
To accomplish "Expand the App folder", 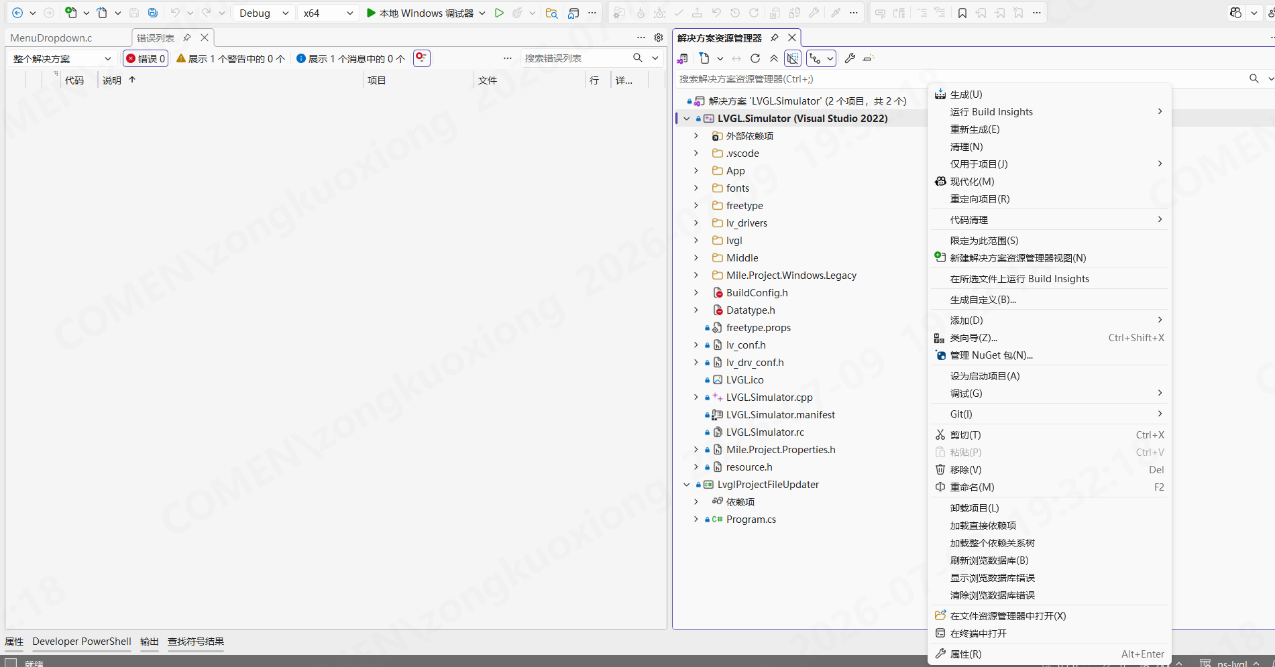I will (696, 171).
